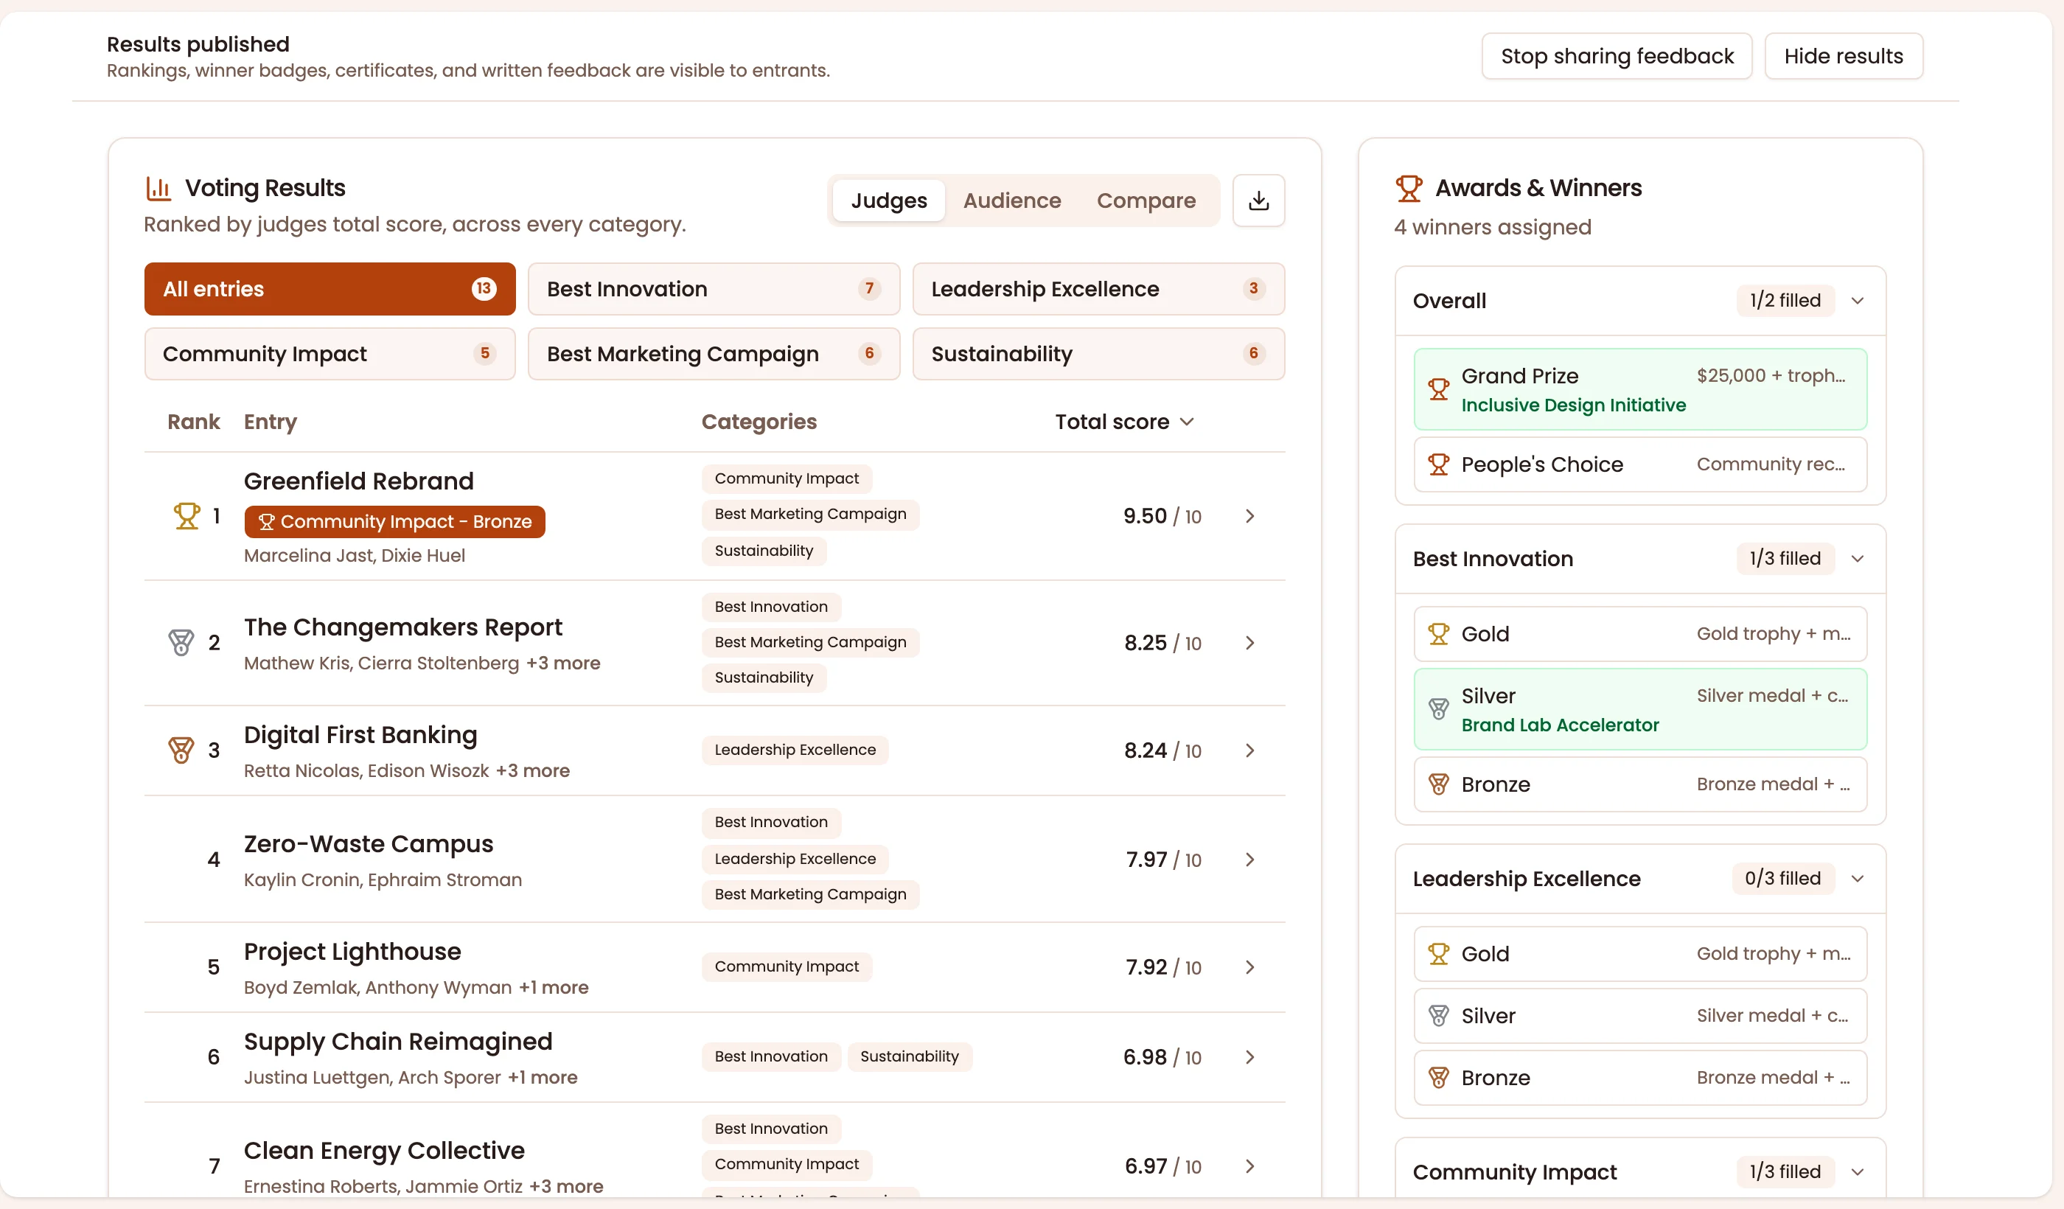Image resolution: width=2064 pixels, height=1209 pixels.
Task: Show more Changemakers Report team members
Action: [563, 663]
